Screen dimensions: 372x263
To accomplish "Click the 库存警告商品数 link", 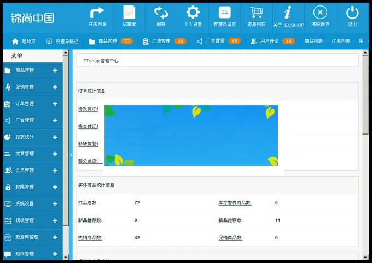I will point(235,203).
